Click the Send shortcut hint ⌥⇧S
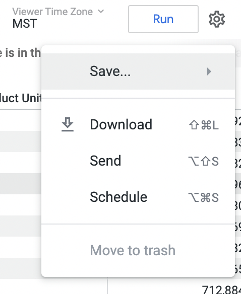Screen dimensions: 241x294 (203, 161)
